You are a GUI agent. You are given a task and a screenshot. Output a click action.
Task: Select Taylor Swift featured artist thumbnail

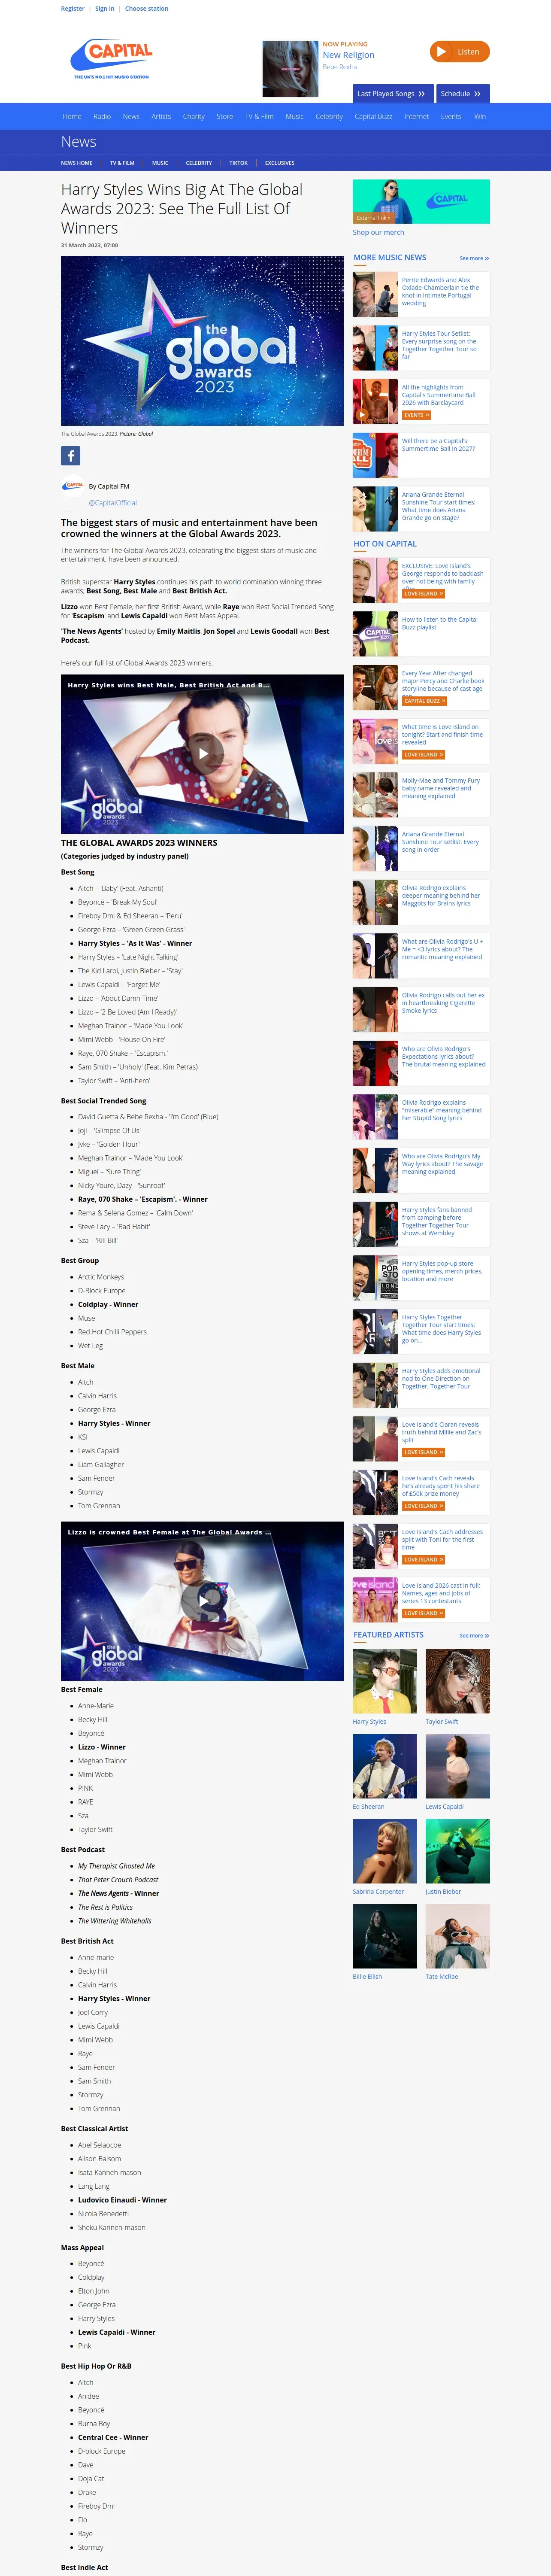pyautogui.click(x=458, y=1681)
